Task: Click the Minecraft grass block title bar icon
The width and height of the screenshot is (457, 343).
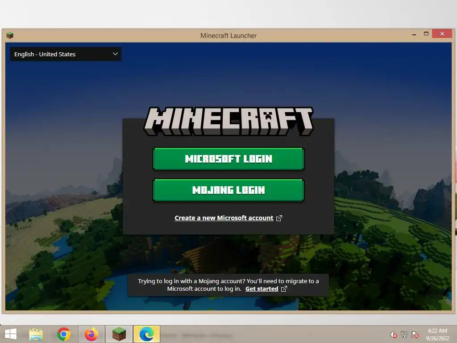Action: pyautogui.click(x=10, y=36)
